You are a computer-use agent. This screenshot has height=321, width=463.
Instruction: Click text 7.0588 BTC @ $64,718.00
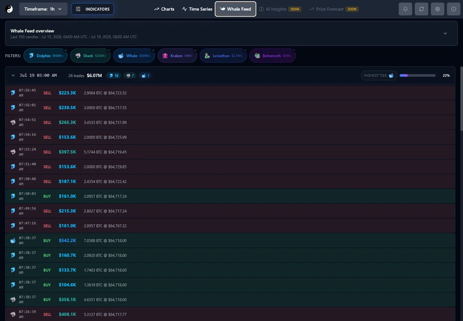tap(105, 240)
